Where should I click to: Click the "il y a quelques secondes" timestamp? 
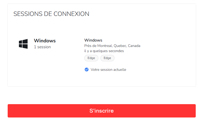click(x=104, y=51)
